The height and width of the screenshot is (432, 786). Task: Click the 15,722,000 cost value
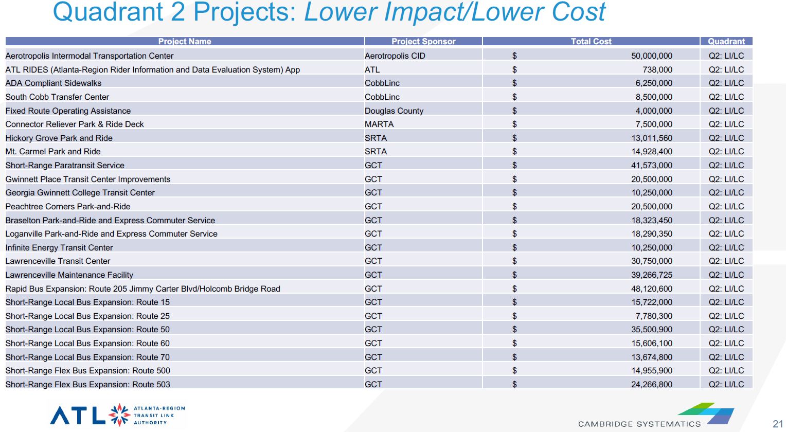coord(652,302)
